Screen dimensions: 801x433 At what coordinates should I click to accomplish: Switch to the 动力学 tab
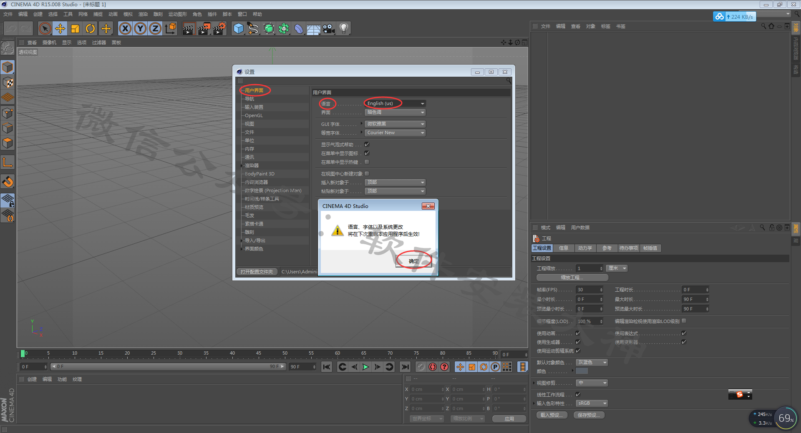click(585, 248)
